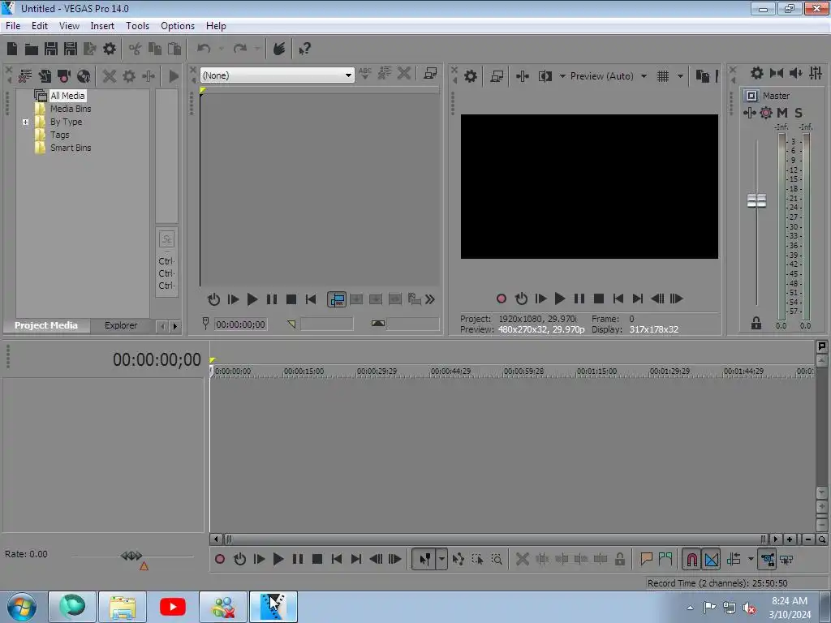
Task: Select the Smart Bins folder
Action: (71, 148)
